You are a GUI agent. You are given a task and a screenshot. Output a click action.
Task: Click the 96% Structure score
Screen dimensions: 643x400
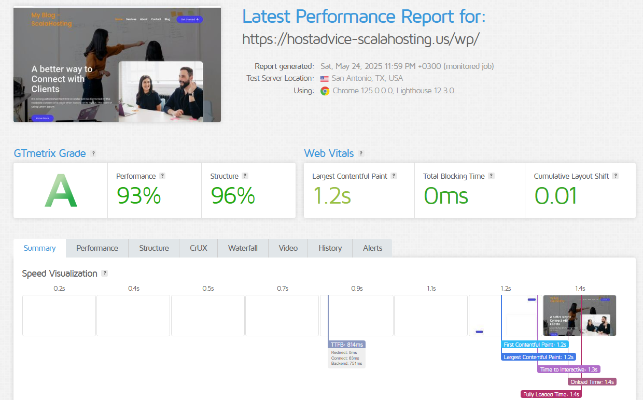[x=233, y=196]
